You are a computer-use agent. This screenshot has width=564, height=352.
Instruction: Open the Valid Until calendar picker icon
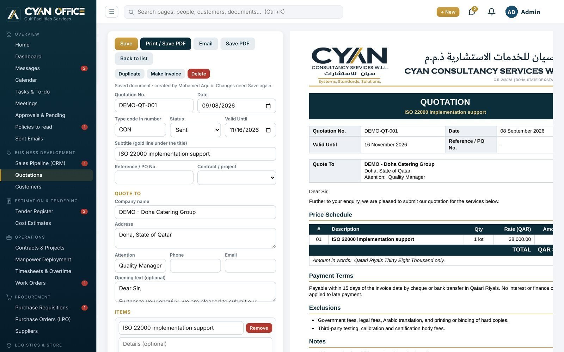point(268,130)
